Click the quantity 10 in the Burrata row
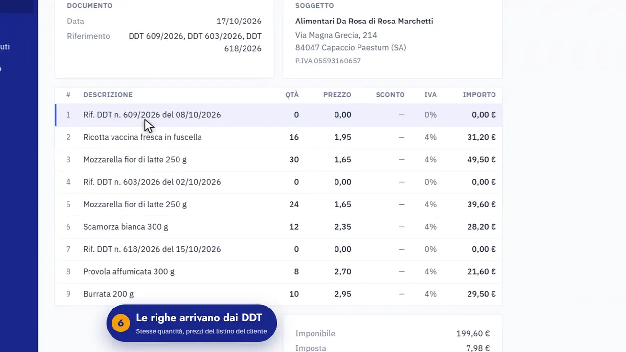The width and height of the screenshot is (626, 352). click(294, 294)
